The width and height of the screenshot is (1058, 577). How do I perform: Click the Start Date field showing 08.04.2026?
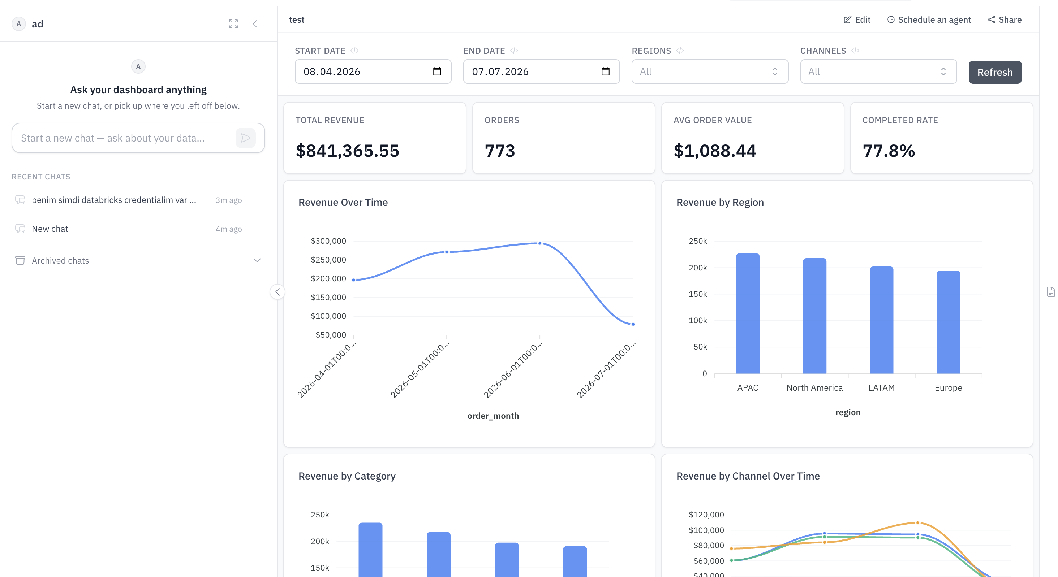(373, 71)
